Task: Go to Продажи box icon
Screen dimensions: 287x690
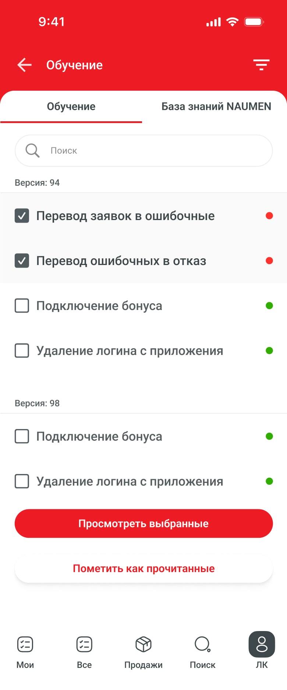Action: 143,644
